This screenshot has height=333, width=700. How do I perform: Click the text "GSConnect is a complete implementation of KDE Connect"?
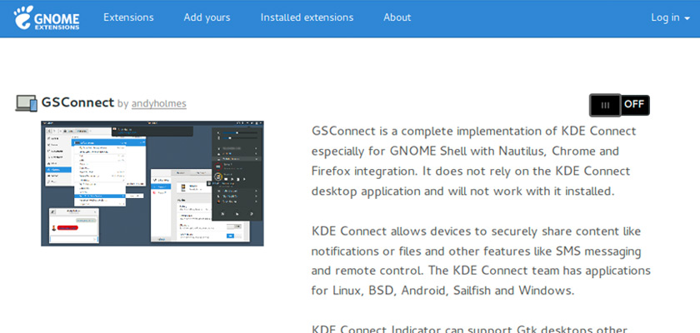coord(473,132)
